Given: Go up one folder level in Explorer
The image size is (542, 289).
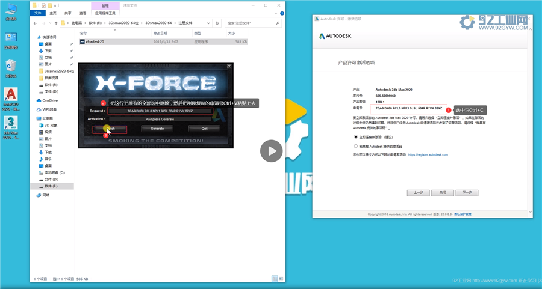Looking at the screenshot, I should pyautogui.click(x=56, y=23).
